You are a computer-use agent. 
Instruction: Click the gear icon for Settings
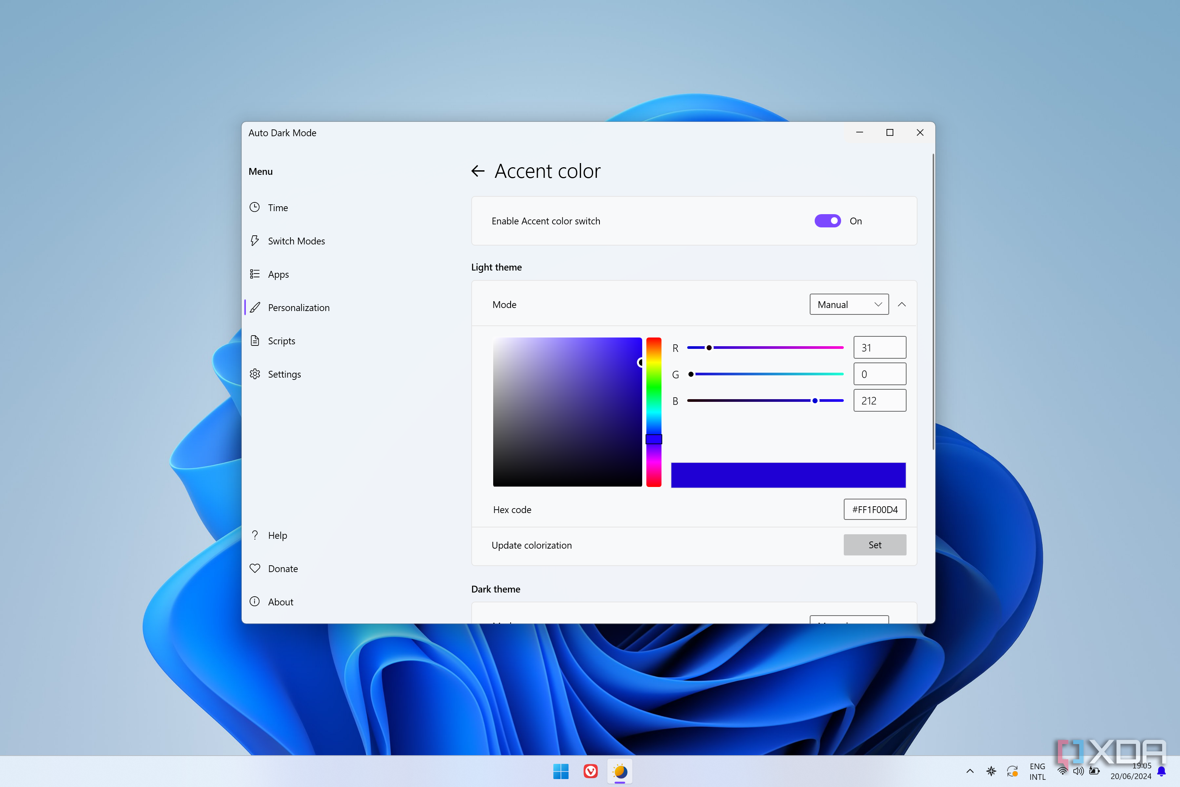coord(255,374)
